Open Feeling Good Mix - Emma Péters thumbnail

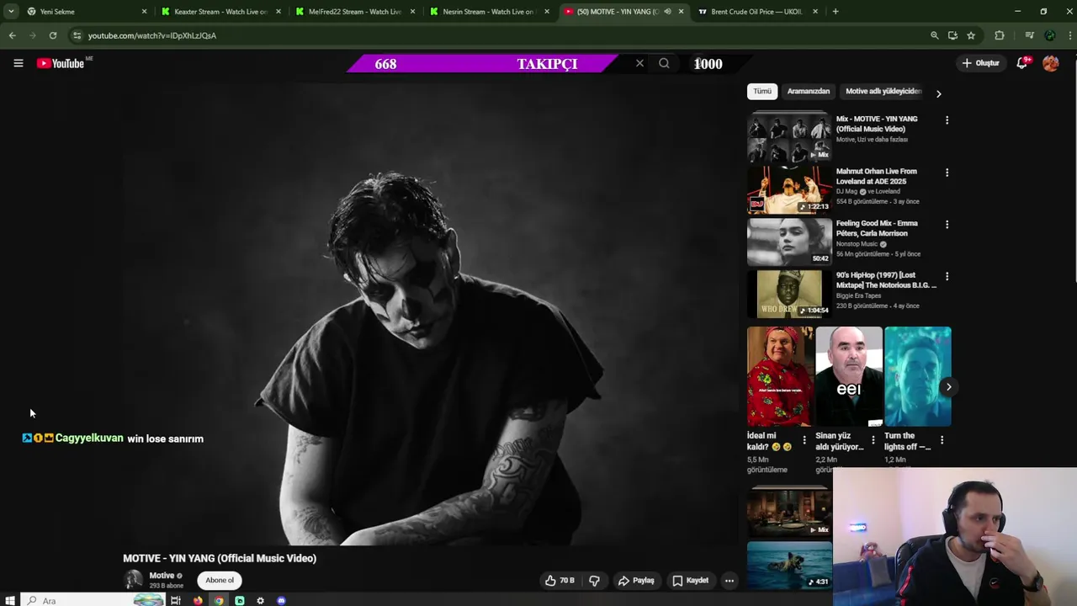789,242
